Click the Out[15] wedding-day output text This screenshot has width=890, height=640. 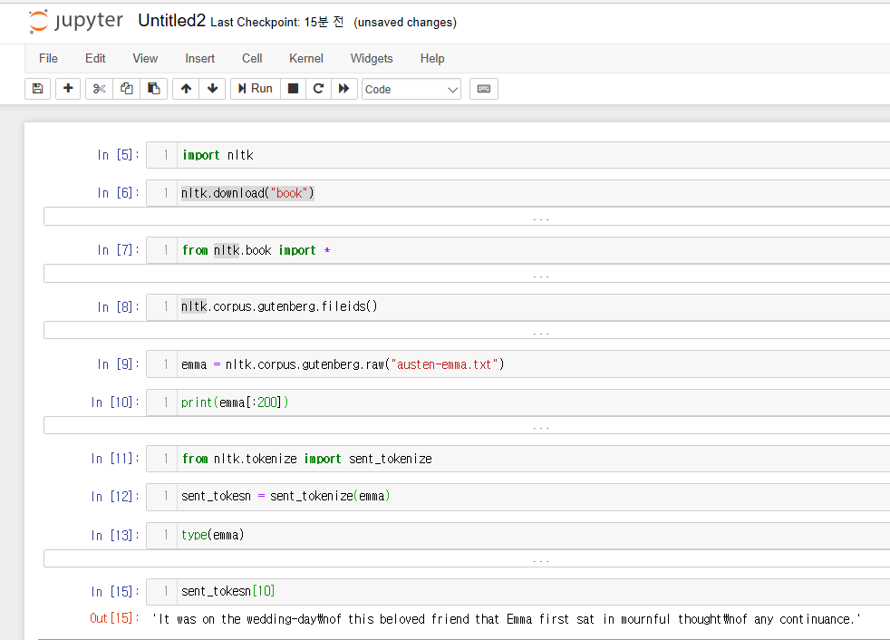pos(507,619)
